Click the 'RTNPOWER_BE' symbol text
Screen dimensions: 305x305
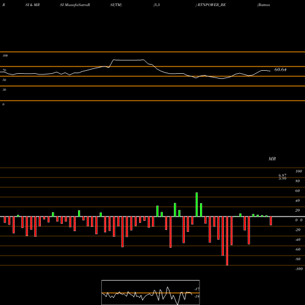click(x=212, y=5)
